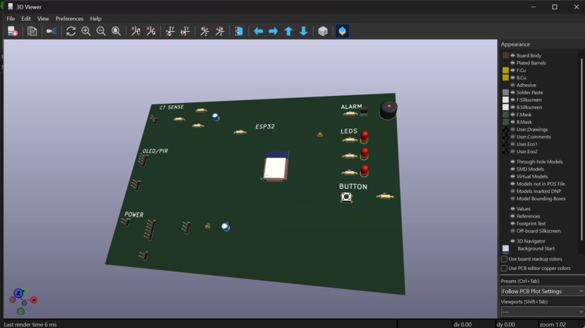The width and height of the screenshot is (585, 328).
Task: Click the Off-board Silkscreen label
Action: 539,231
